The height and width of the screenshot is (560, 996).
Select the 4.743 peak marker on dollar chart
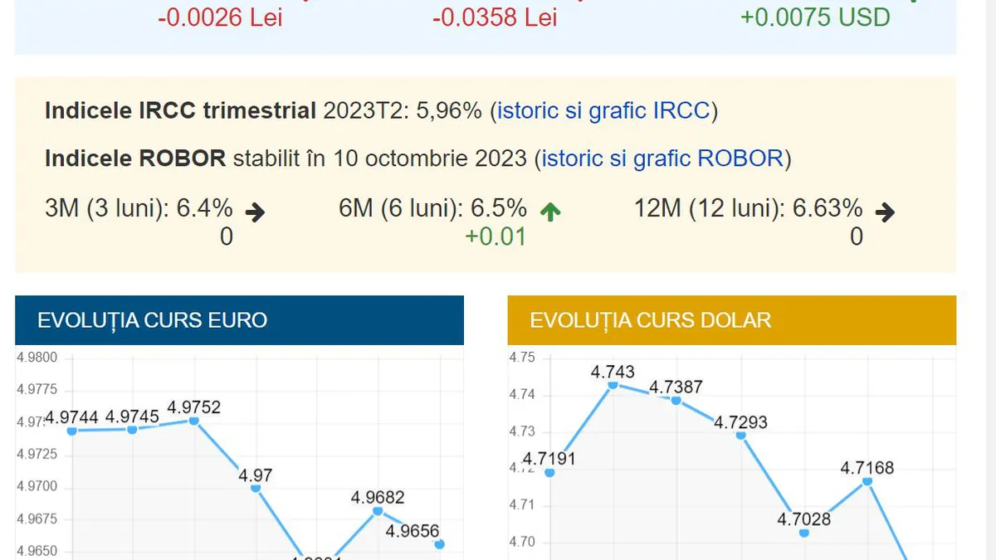coord(612,384)
